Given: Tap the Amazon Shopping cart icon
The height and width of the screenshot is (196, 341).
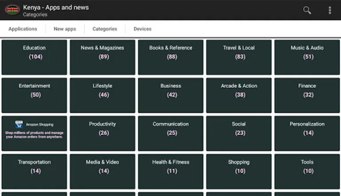Looking at the screenshot, I should point(19,124).
